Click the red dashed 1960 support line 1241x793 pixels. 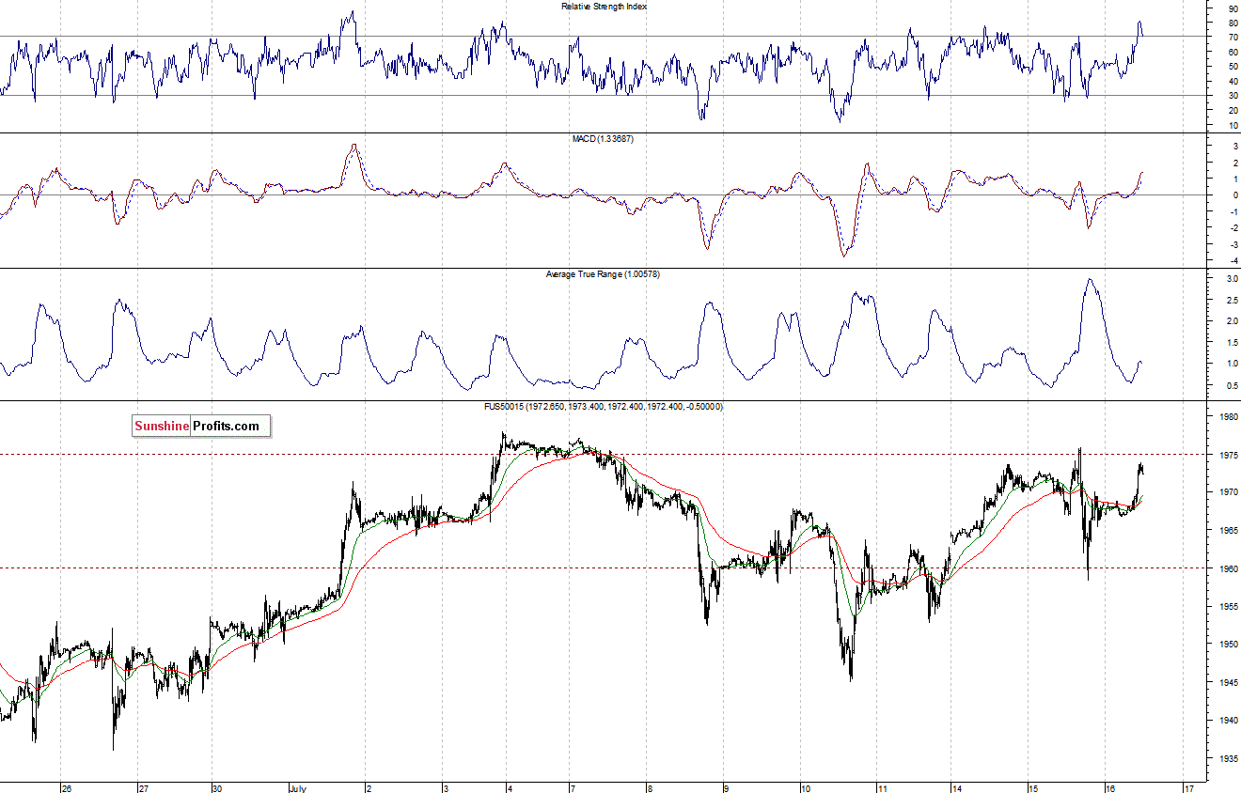602,568
